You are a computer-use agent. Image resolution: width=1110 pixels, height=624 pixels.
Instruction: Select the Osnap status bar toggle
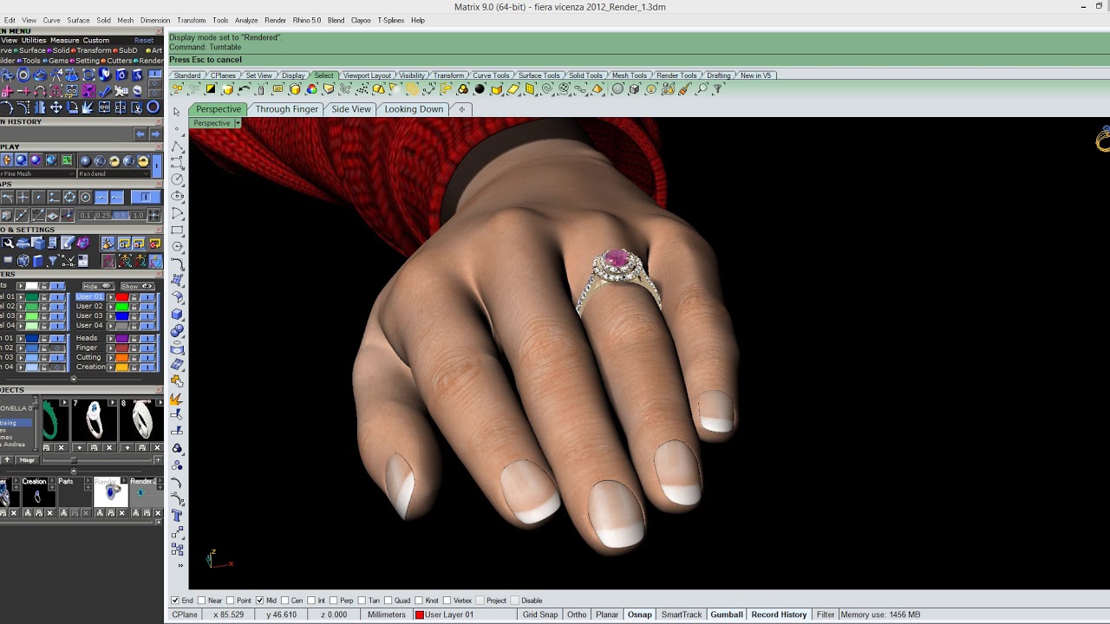click(x=640, y=614)
